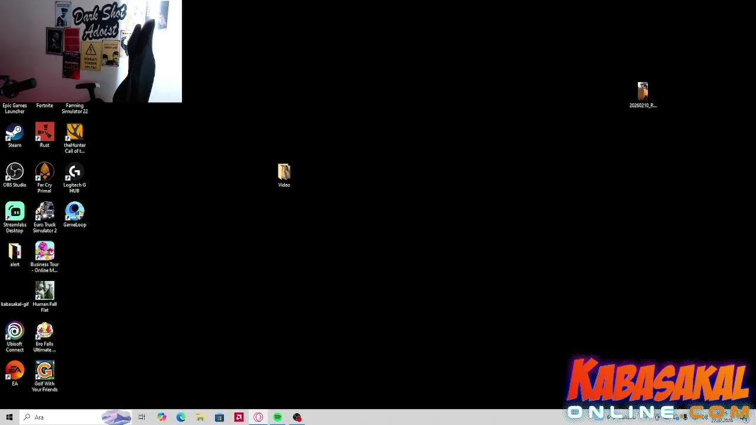Click the "kabasakal-gif" desktop label

pos(15,305)
